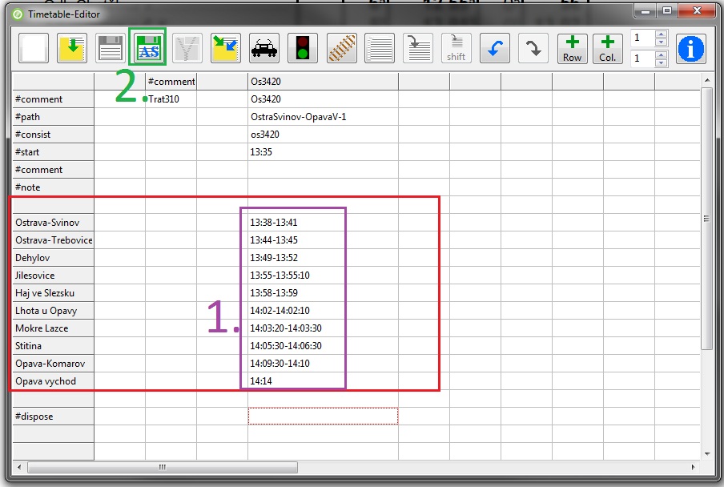Click the blue undo arrow
Image resolution: width=724 pixels, height=487 pixels.
click(495, 48)
